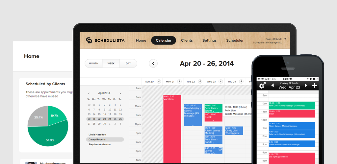Open Alison James 12:30 appointment on tablet
Screen dimensions: 337x164
point(213,131)
